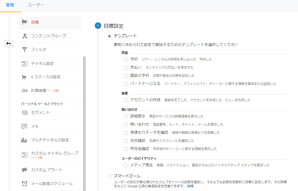298x191 pixels.
Task: Open the フィルタ sidebar item
Action: (x=50, y=50)
